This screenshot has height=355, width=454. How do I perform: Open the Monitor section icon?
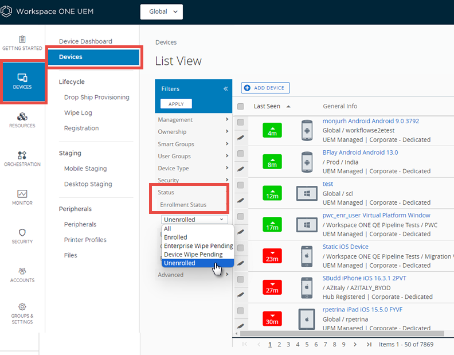tap(22, 194)
